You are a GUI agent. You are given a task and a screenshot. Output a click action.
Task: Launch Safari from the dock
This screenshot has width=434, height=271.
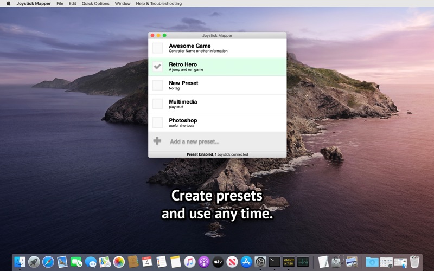point(48,262)
